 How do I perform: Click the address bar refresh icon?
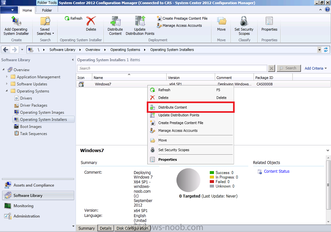(x=326, y=50)
